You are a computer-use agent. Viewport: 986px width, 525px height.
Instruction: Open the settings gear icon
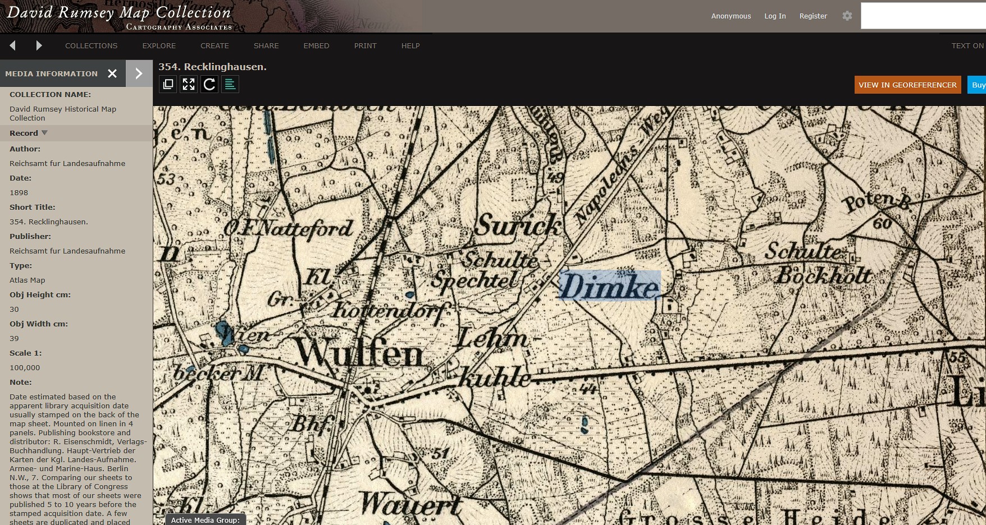pyautogui.click(x=847, y=16)
